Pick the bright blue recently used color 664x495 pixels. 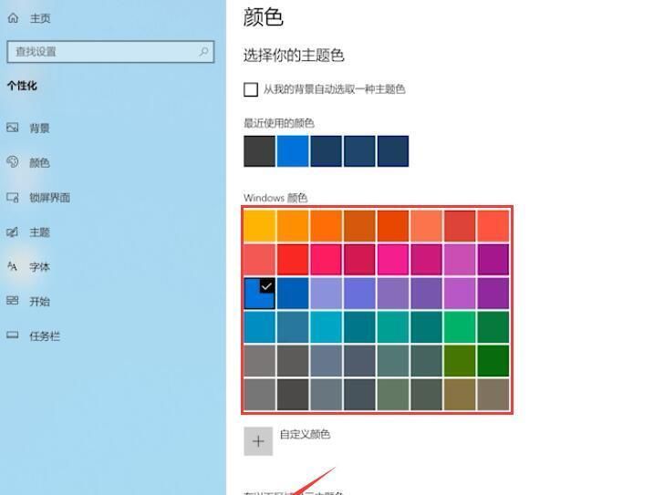click(293, 151)
